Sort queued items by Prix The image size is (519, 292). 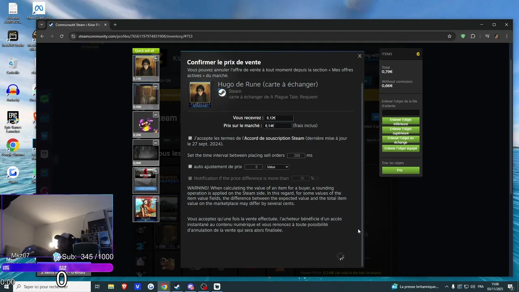point(401,170)
